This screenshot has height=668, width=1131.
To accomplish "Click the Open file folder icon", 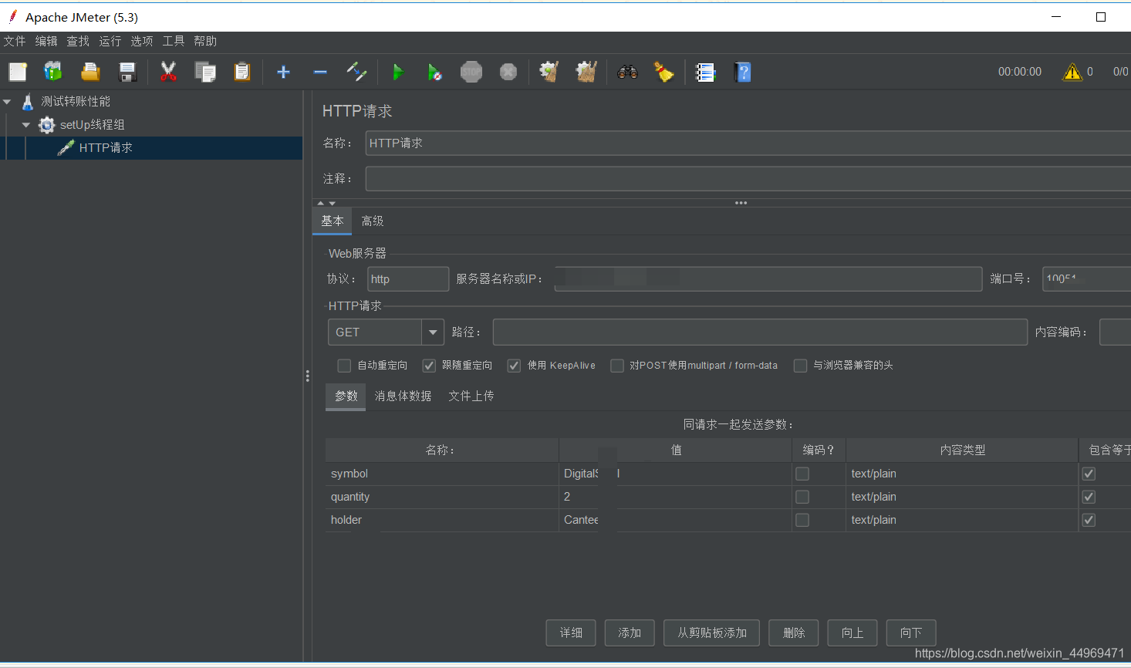I will (90, 72).
